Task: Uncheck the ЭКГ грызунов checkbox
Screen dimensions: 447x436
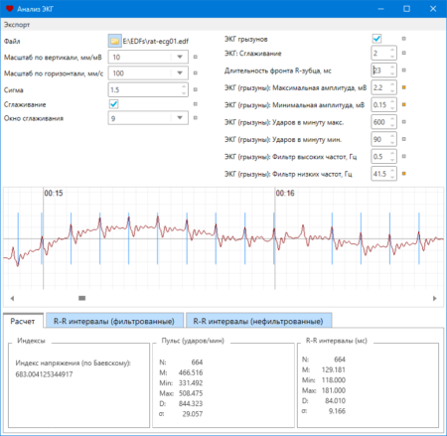Action: point(376,39)
